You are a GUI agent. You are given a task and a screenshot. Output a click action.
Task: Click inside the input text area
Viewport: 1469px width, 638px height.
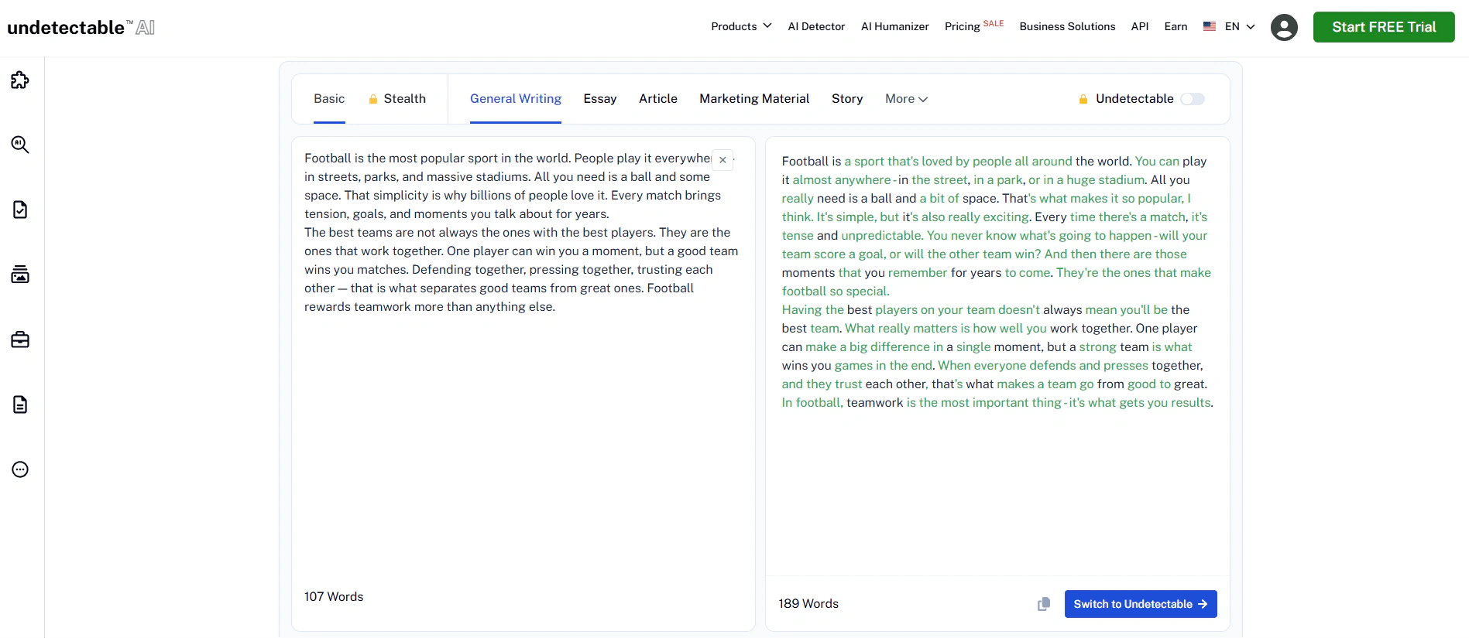[523, 363]
